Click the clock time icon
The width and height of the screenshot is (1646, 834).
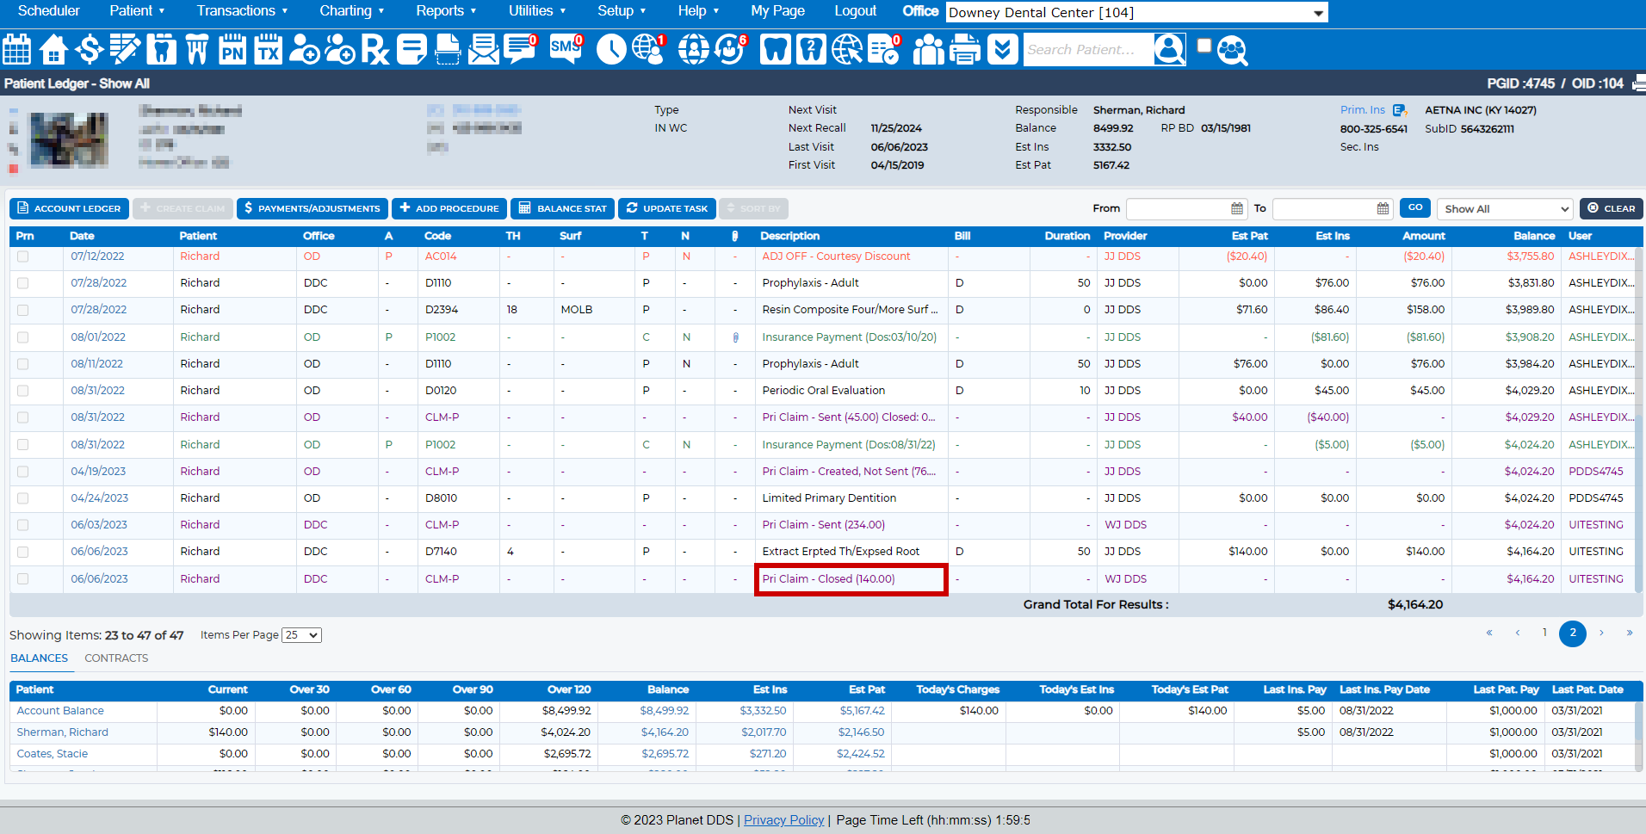pos(611,50)
